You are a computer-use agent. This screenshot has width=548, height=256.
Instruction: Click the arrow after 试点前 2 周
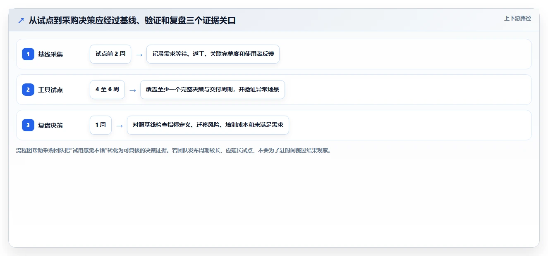pyautogui.click(x=139, y=55)
